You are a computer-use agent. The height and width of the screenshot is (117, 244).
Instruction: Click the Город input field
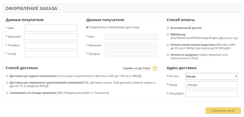(211, 85)
